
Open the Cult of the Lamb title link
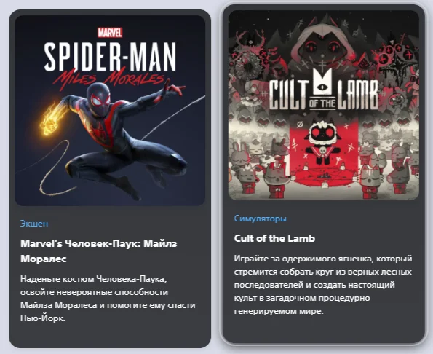tap(274, 238)
